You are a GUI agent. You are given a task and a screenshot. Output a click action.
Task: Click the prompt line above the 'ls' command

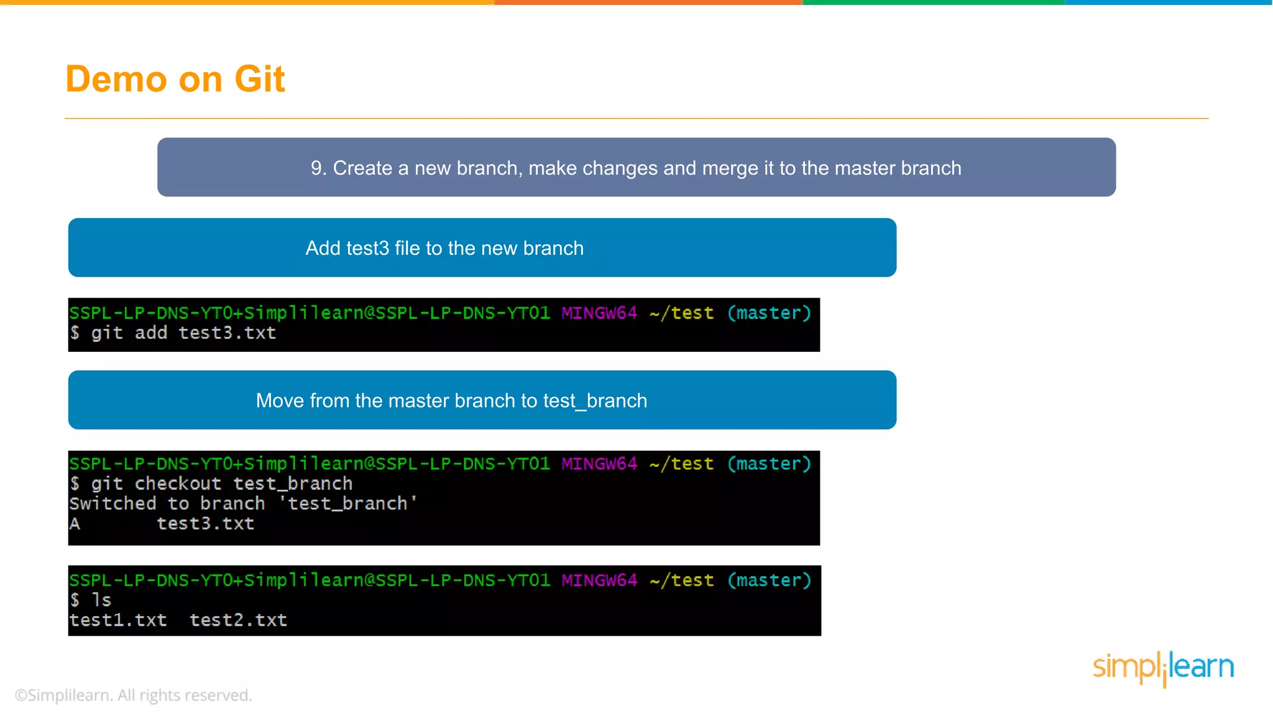coord(440,580)
